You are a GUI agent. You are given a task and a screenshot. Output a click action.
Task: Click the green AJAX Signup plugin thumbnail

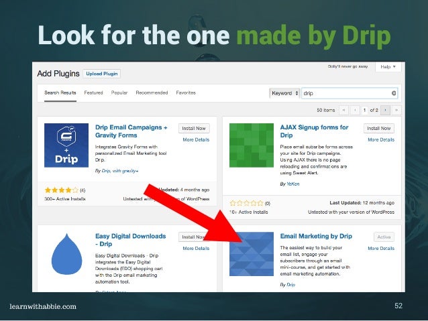tap(252, 145)
